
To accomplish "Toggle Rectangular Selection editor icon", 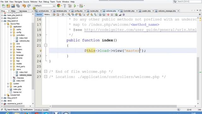I will coord(84,15).
